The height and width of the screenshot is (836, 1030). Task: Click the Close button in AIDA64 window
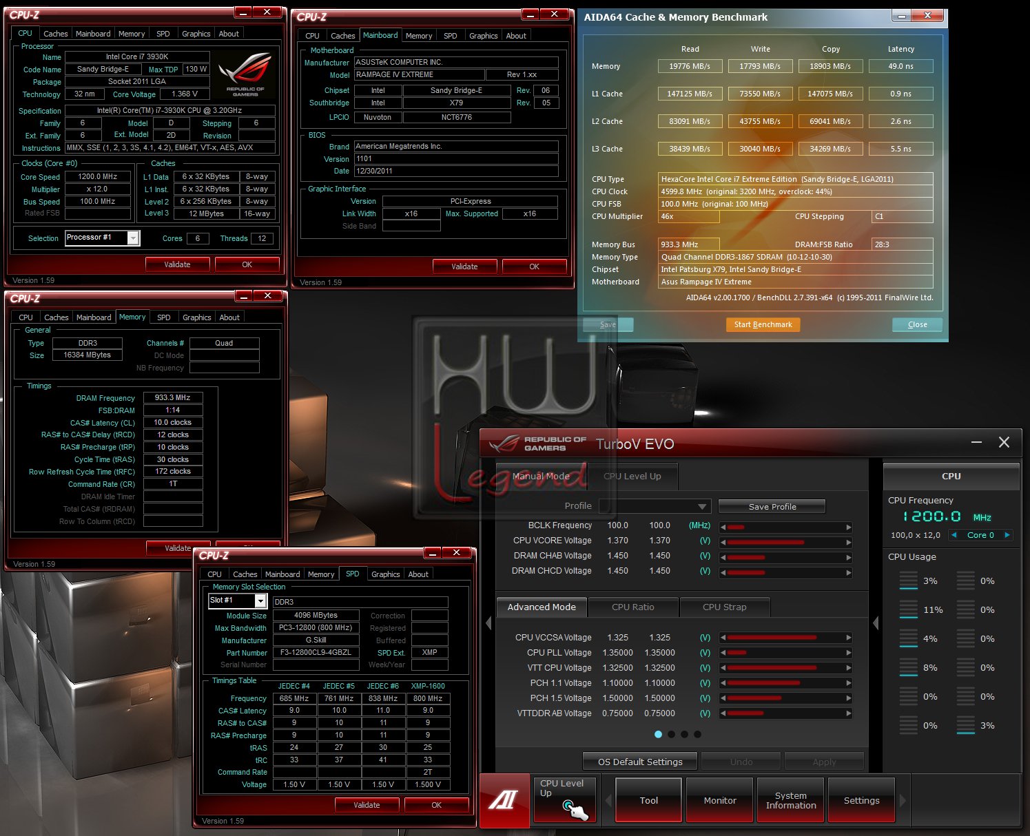point(917,324)
